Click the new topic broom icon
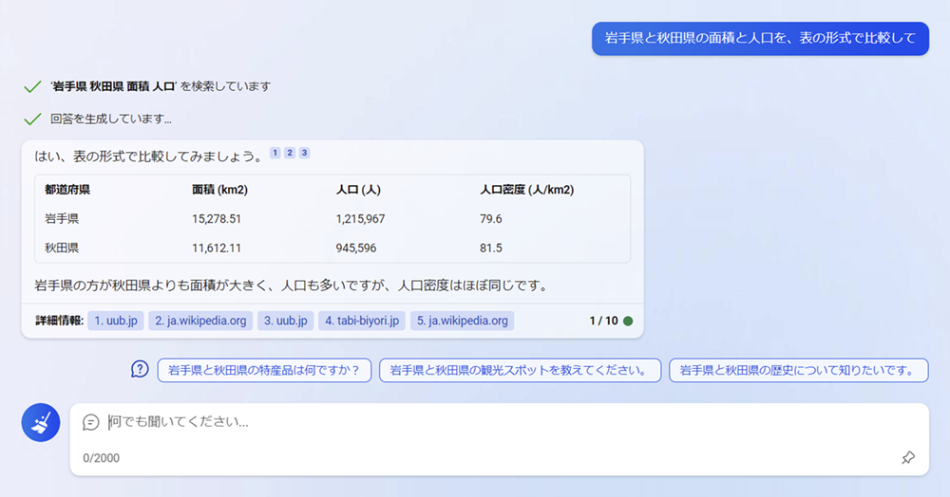Image resolution: width=950 pixels, height=497 pixels. (x=41, y=423)
